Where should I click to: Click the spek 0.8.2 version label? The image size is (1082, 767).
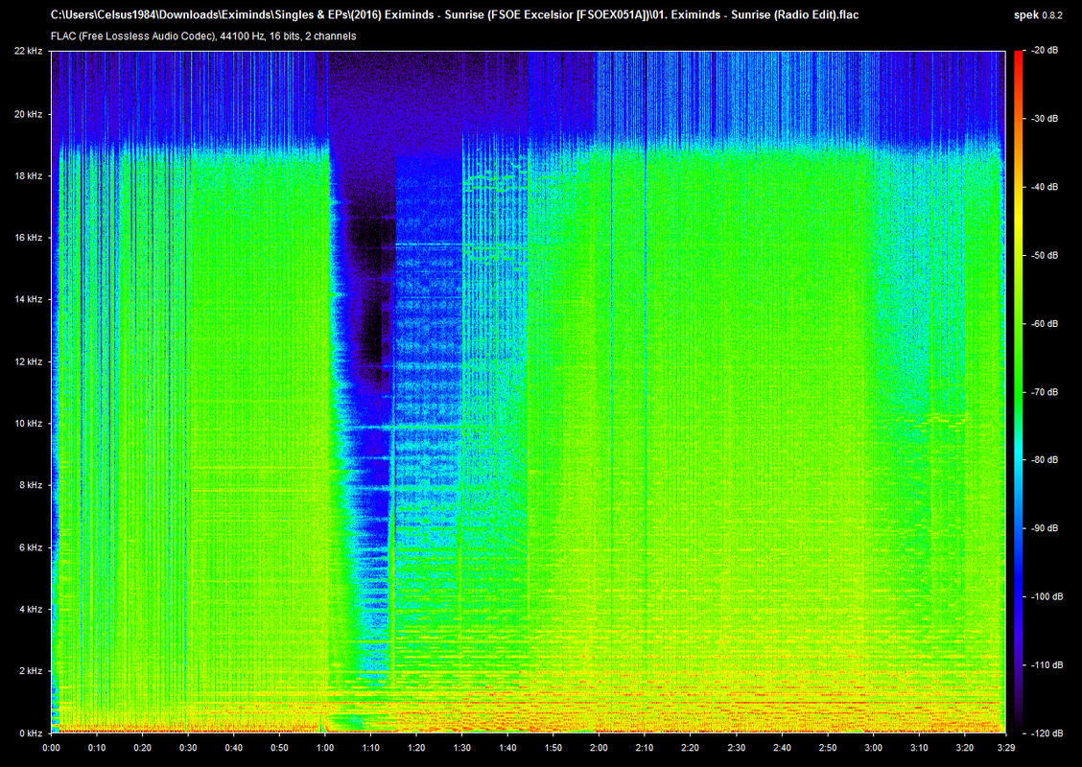(x=1039, y=14)
